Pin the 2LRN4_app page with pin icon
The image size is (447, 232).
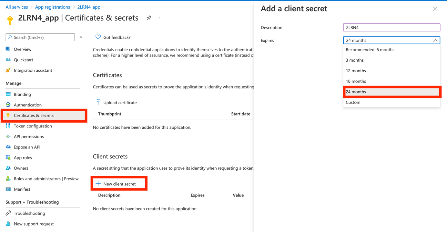pos(149,18)
